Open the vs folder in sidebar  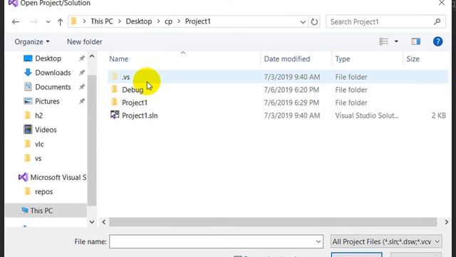click(38, 158)
